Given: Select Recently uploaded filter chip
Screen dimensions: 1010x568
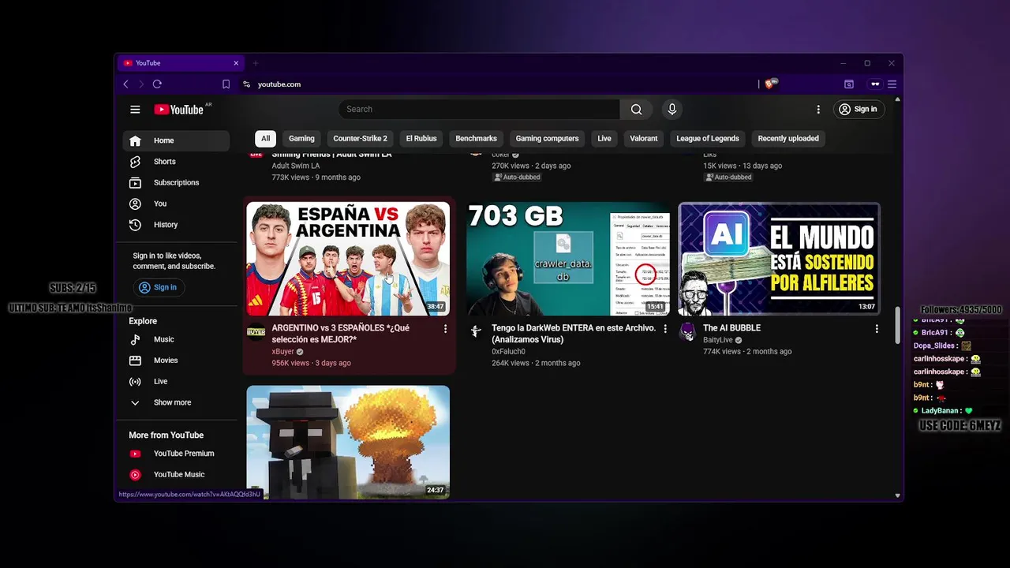Looking at the screenshot, I should point(788,139).
